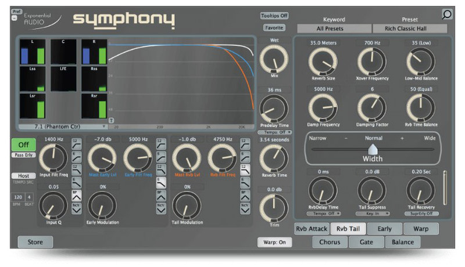Switch to the Early tab
The image size is (465, 267).
[385, 229]
